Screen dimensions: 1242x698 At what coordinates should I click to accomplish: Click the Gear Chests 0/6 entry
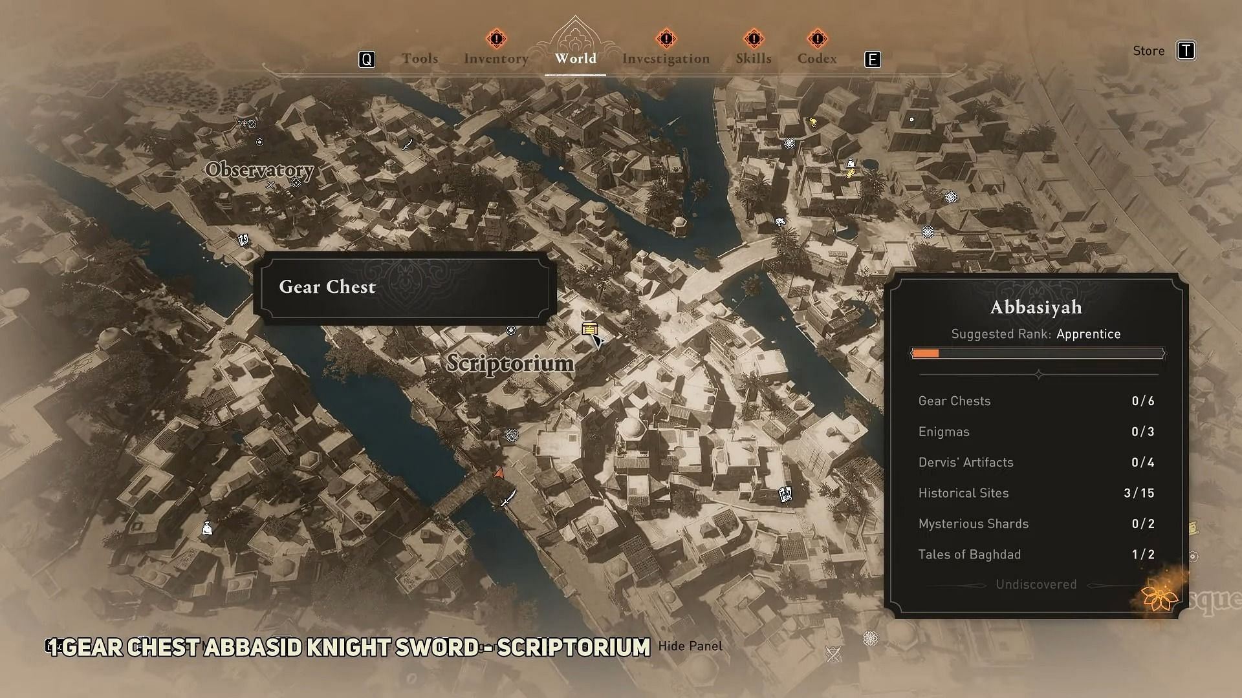click(1036, 401)
